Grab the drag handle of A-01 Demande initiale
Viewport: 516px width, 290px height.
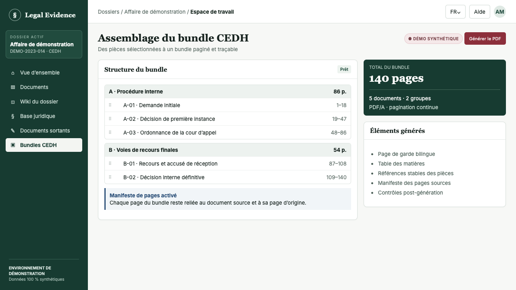[110, 105]
